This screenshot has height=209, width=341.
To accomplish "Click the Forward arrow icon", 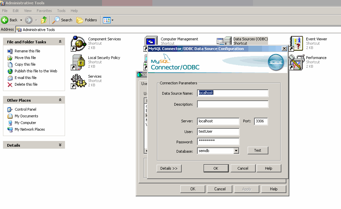I will pyautogui.click(x=28, y=20).
